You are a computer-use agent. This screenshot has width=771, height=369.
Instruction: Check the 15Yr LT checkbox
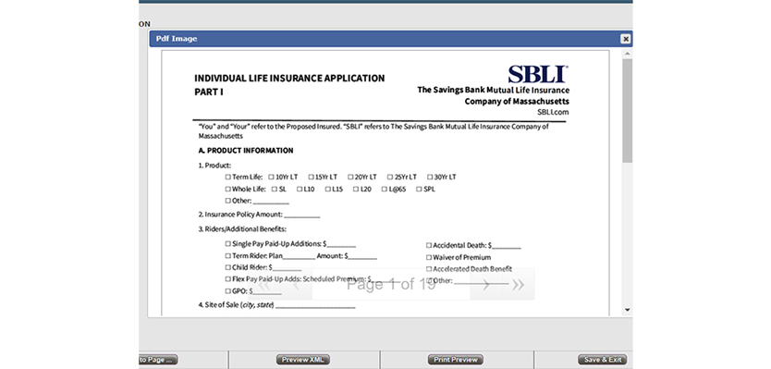coord(311,178)
